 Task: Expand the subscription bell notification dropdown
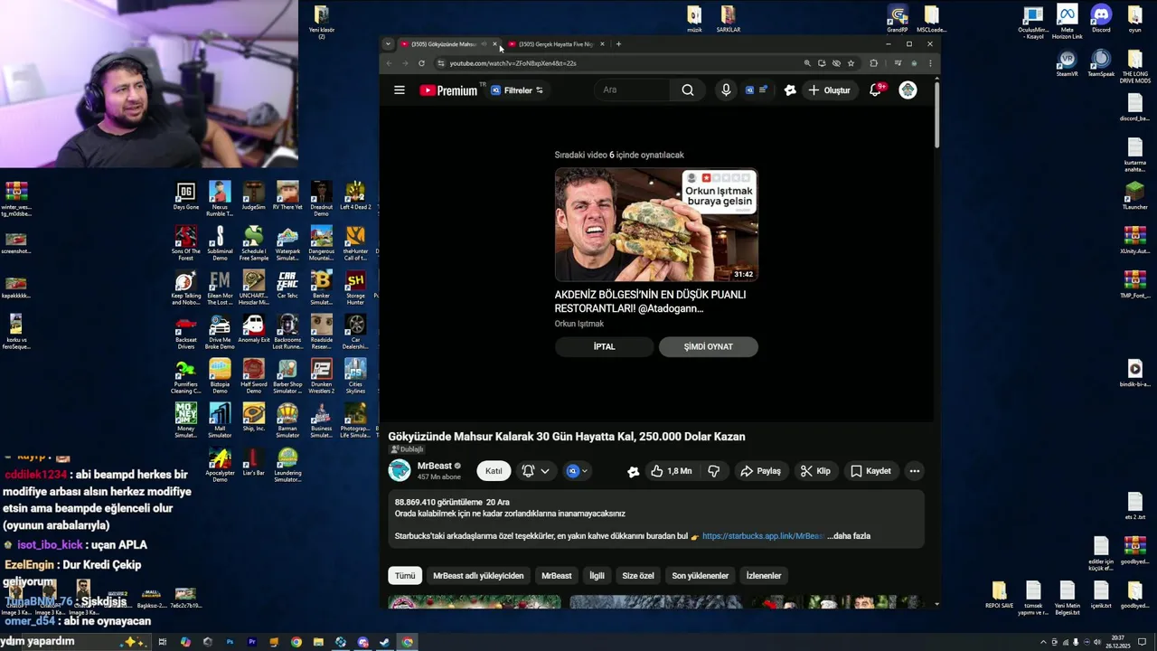coord(535,471)
